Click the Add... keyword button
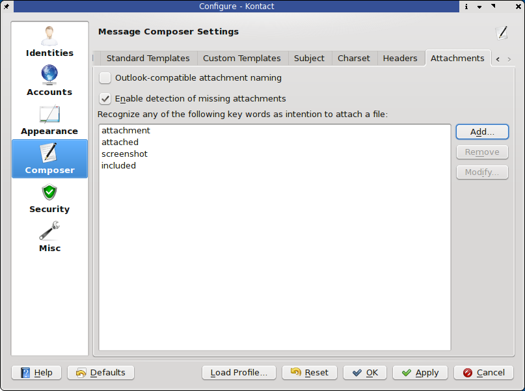 pyautogui.click(x=481, y=131)
